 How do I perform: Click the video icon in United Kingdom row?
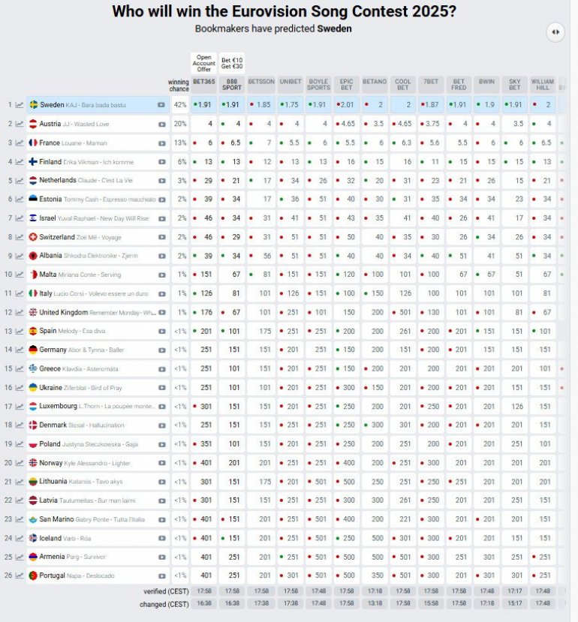pyautogui.click(x=161, y=312)
